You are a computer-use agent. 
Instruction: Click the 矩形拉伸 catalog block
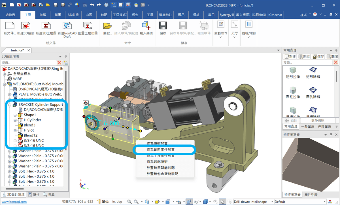(293, 70)
